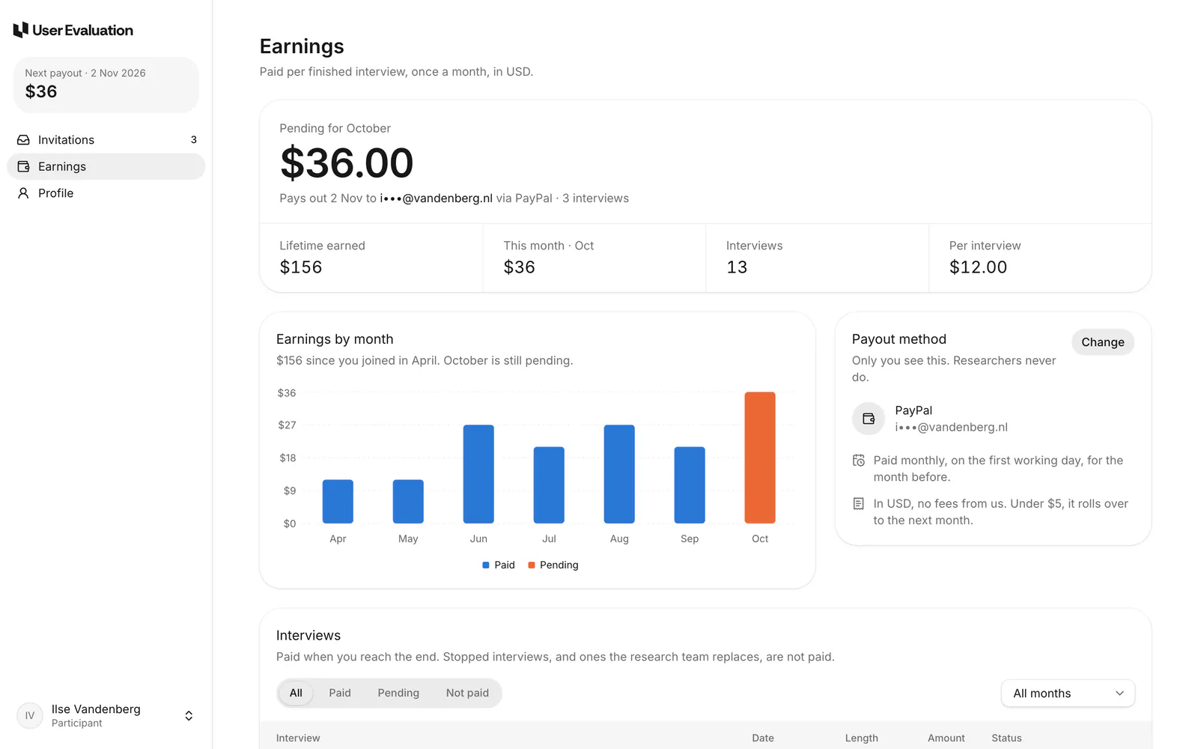Open the All months dropdown

coord(1068,694)
